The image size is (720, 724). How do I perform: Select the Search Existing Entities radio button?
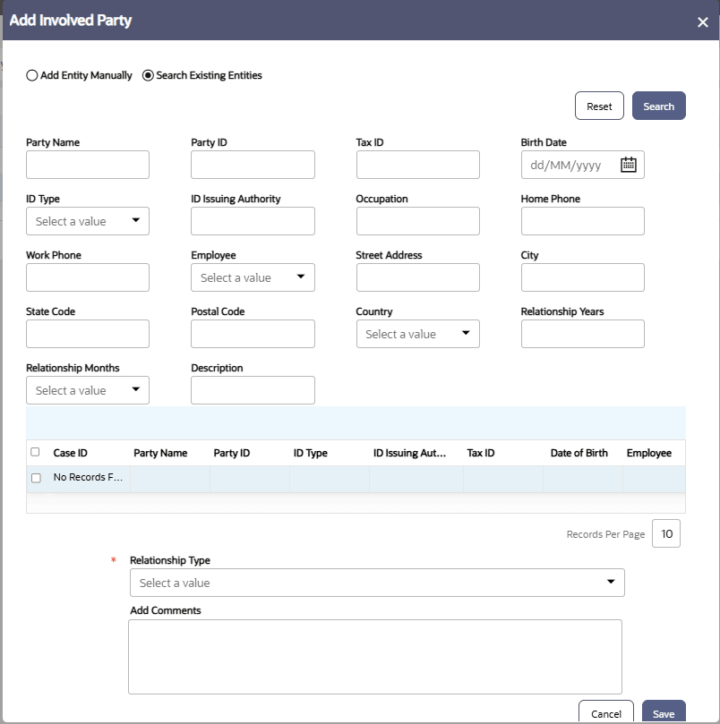[x=148, y=75]
